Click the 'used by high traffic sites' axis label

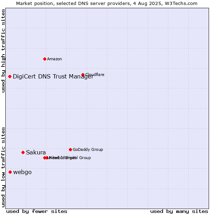coord(3,51)
